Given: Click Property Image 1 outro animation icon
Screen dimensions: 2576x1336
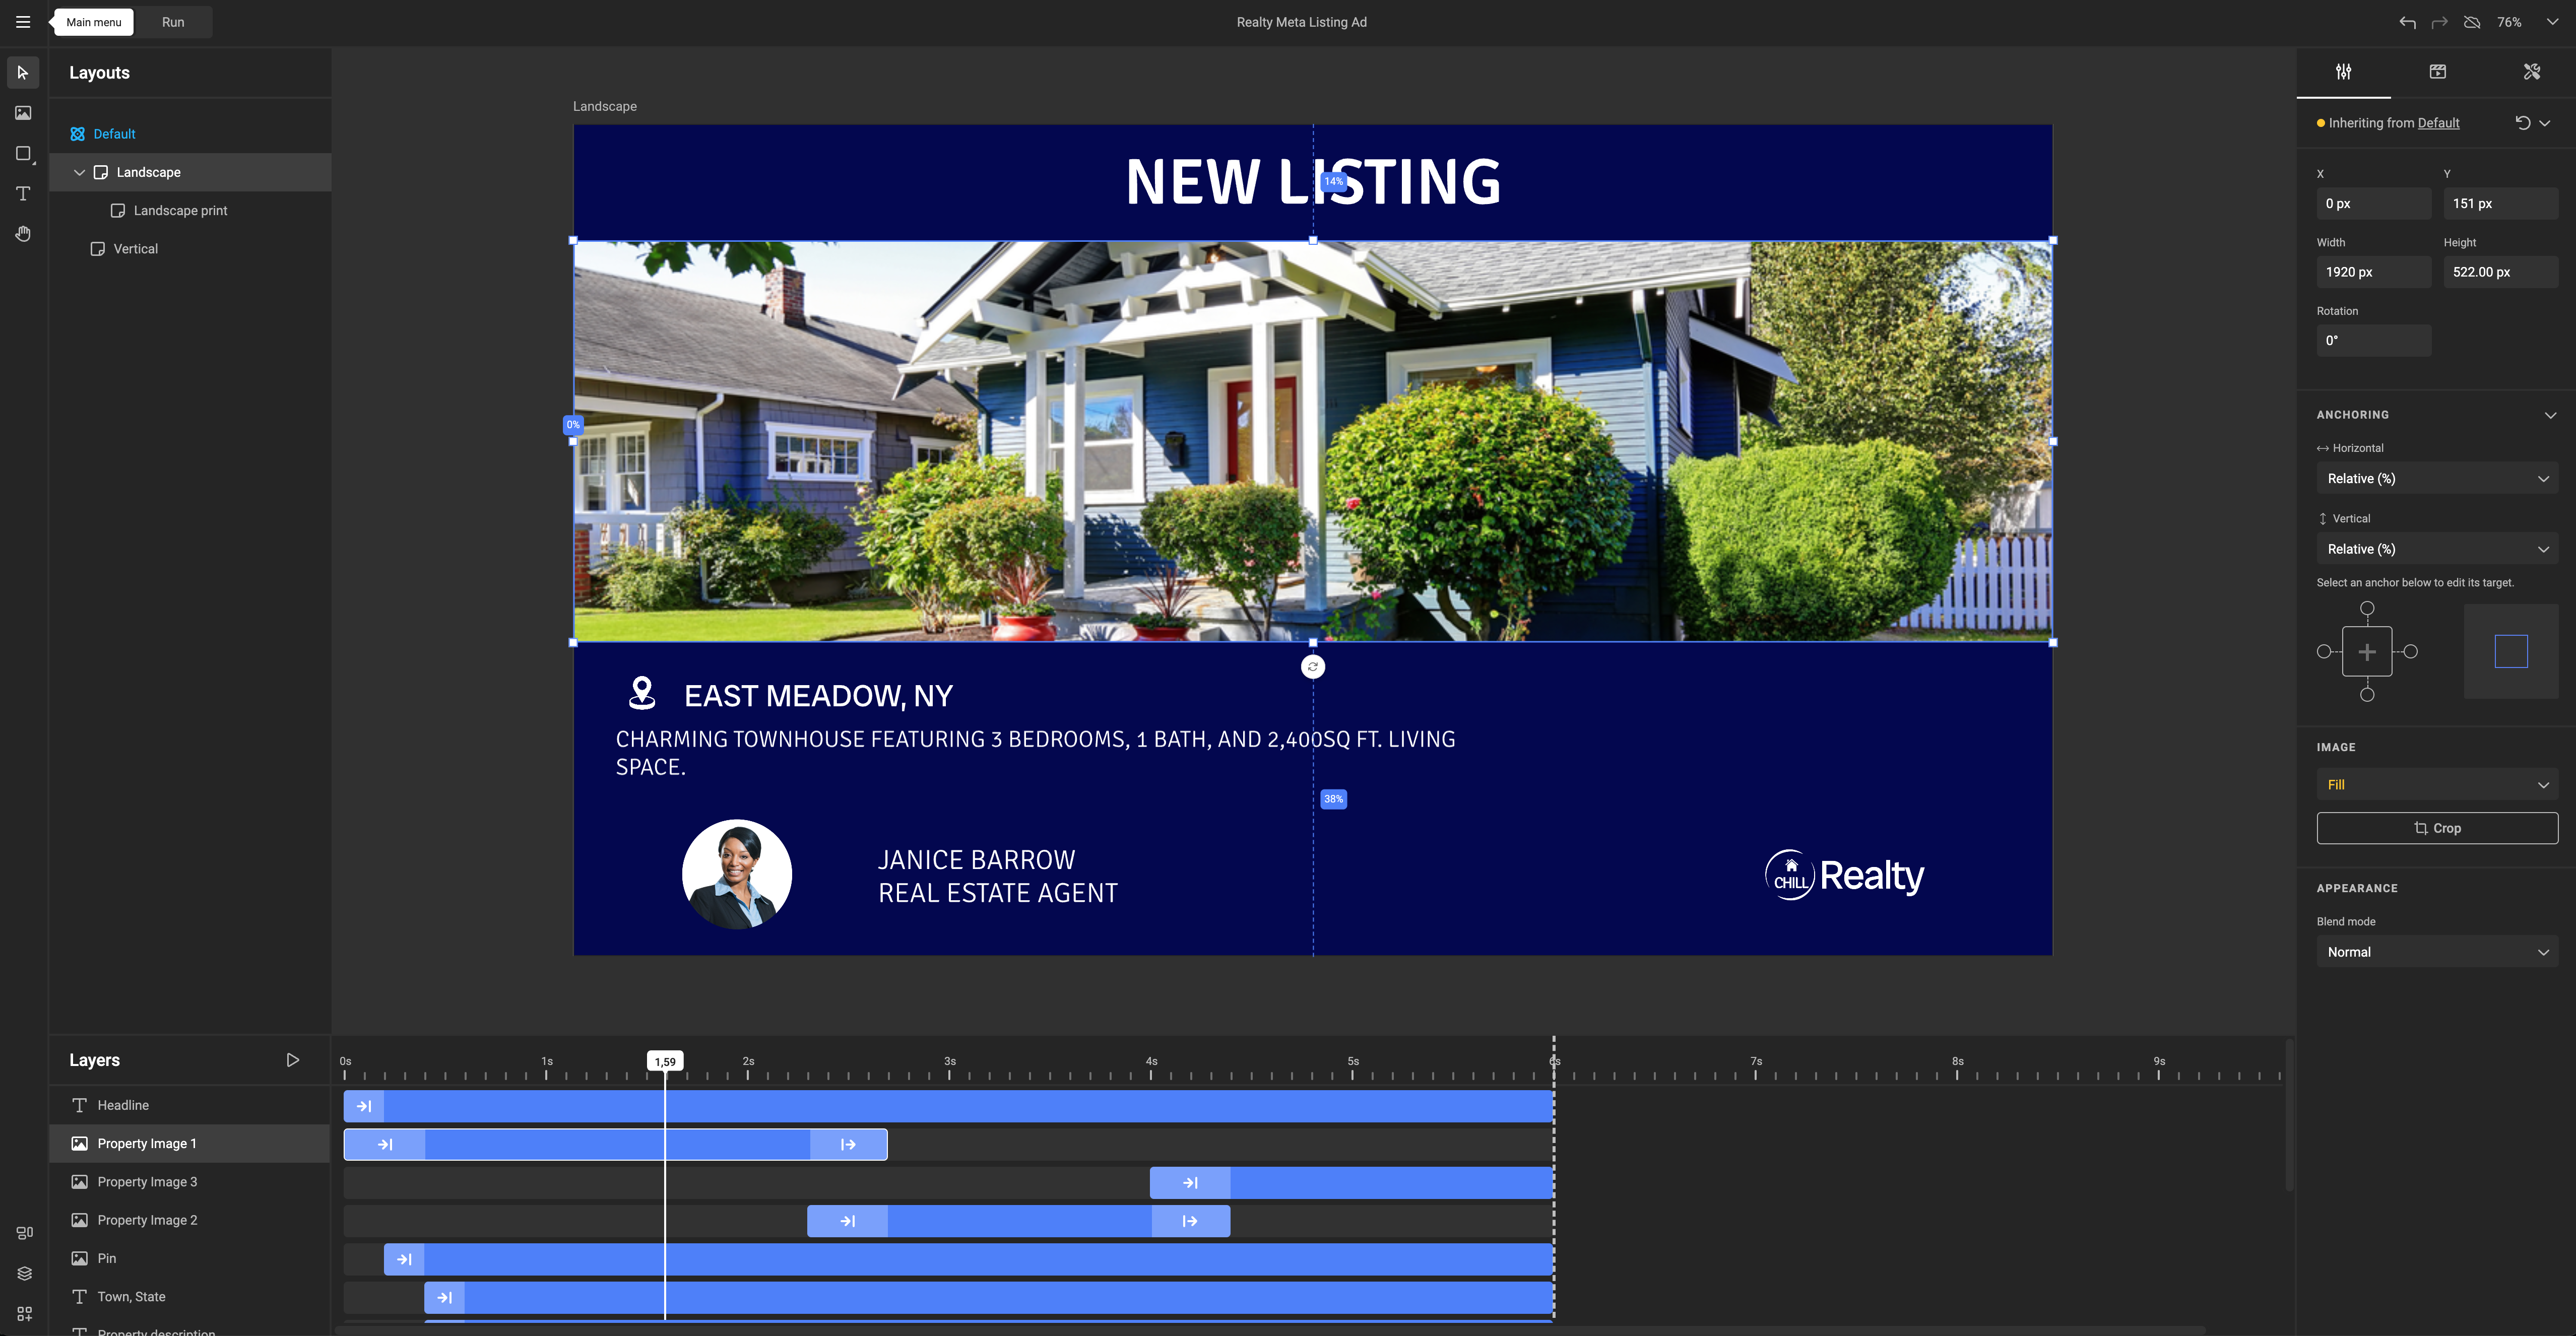Looking at the screenshot, I should point(848,1144).
